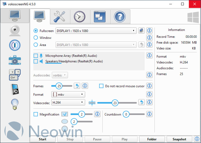This screenshot has width=201, height=143.
Task: Show info for Countdown
Action: (149, 114)
